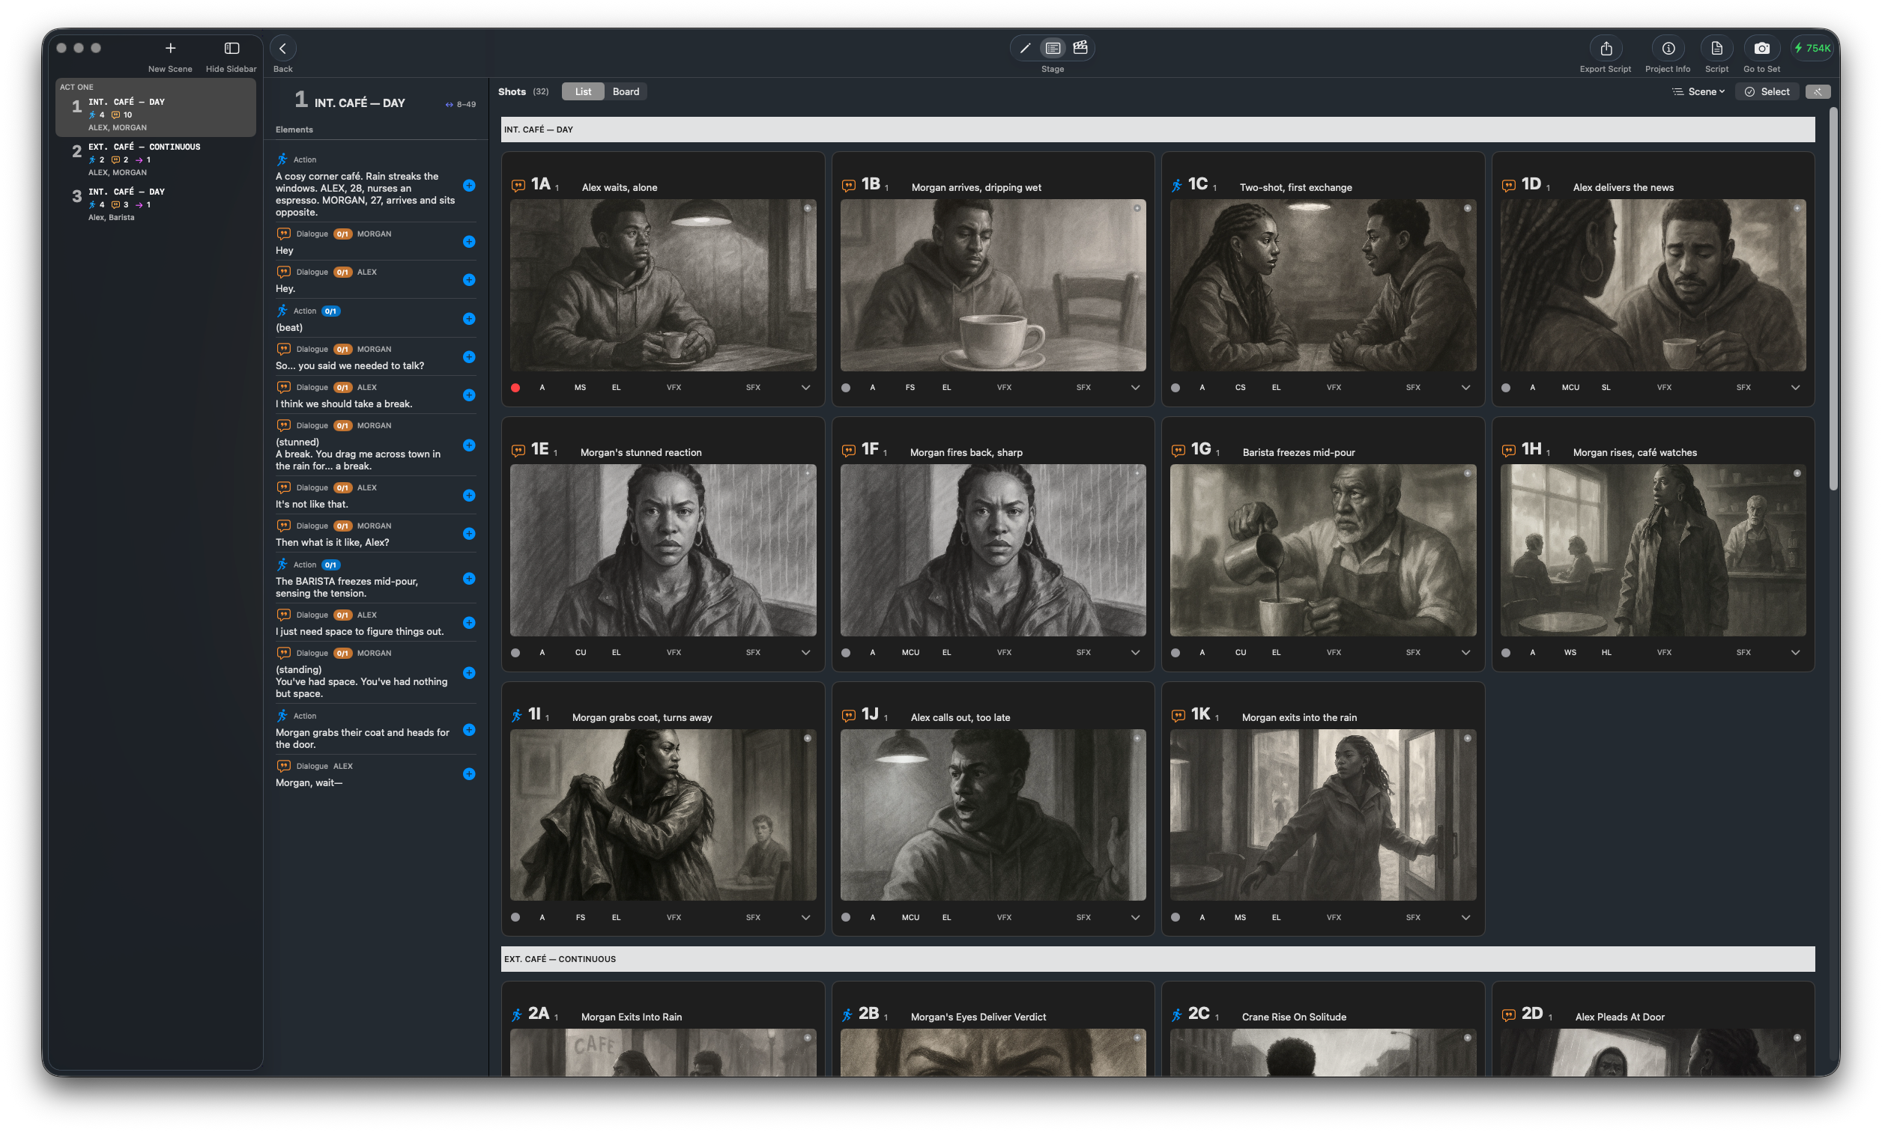The width and height of the screenshot is (1882, 1132).
Task: Hide the sidebar with the sidebar icon
Action: [x=232, y=48]
